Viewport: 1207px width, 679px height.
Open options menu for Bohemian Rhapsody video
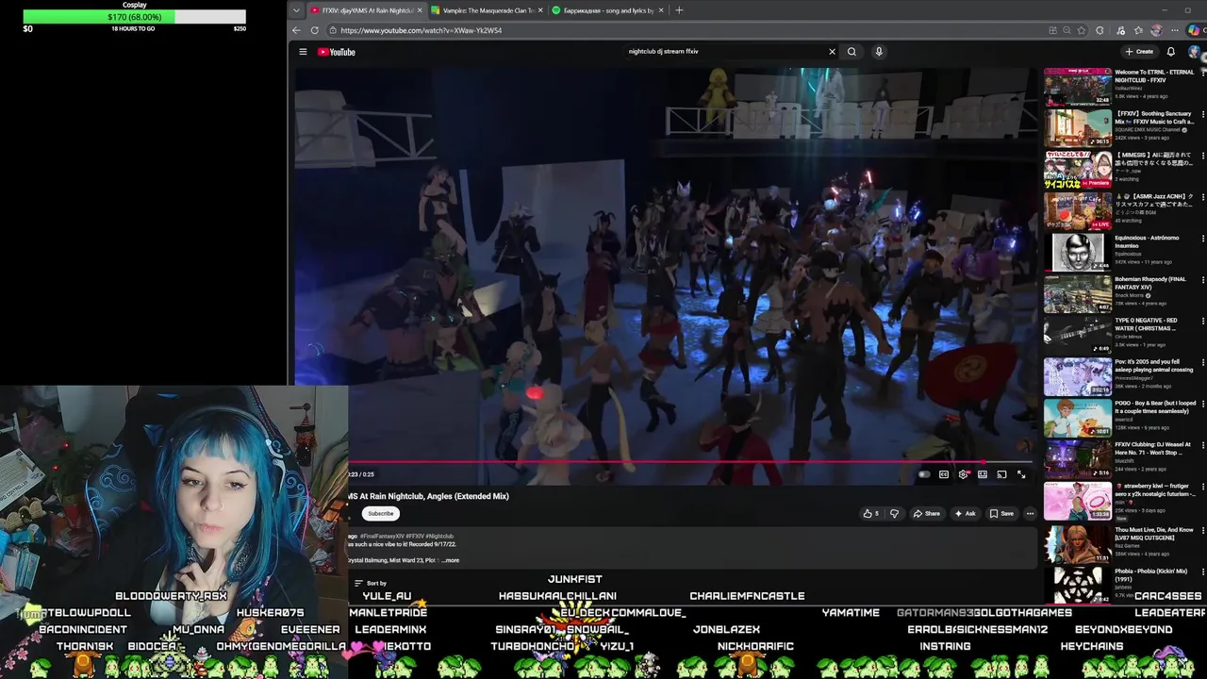pos(1202,280)
